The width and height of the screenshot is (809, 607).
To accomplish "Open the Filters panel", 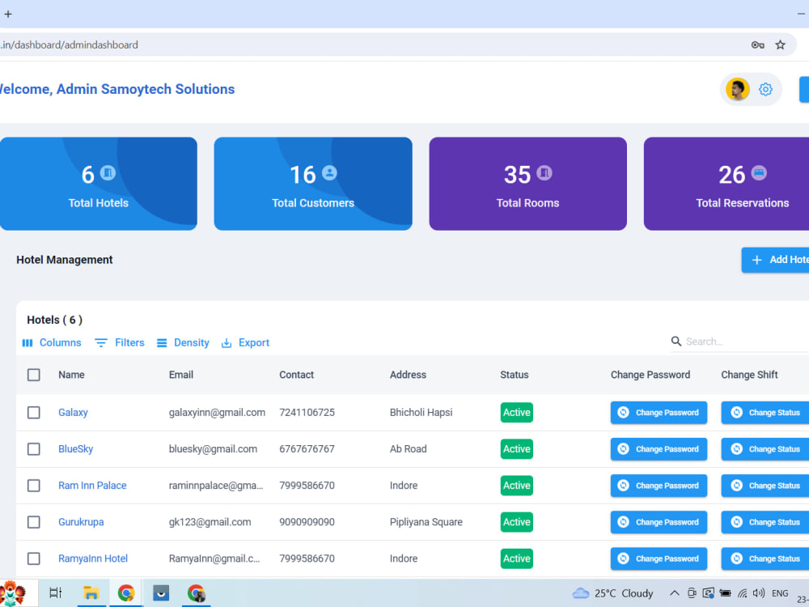I will 120,342.
